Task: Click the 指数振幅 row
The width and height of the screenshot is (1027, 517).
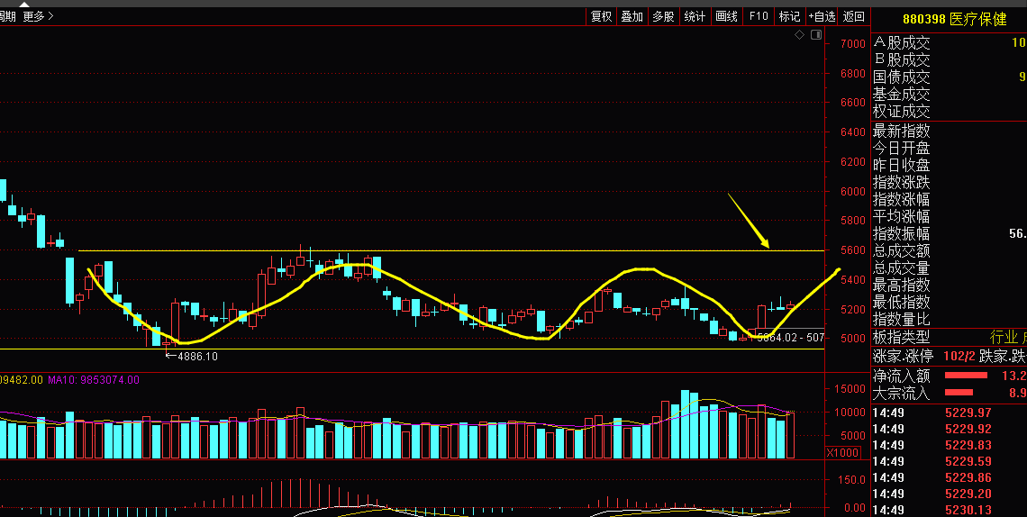Action: (949, 233)
